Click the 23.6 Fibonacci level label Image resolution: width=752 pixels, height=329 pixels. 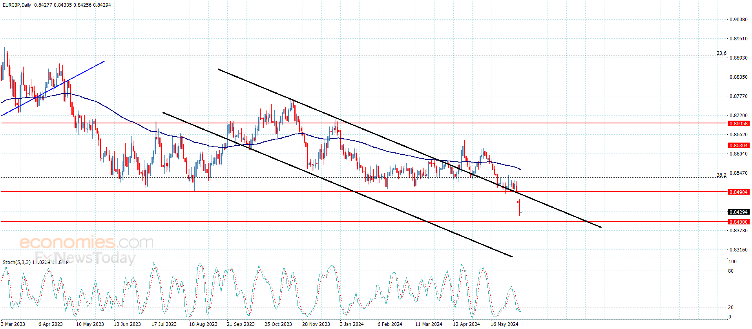click(x=721, y=53)
